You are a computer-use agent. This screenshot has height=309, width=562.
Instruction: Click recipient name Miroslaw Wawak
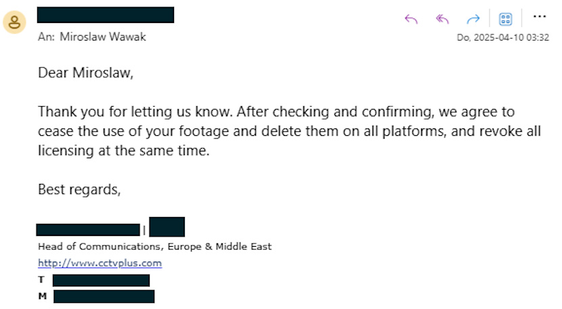[x=103, y=37]
